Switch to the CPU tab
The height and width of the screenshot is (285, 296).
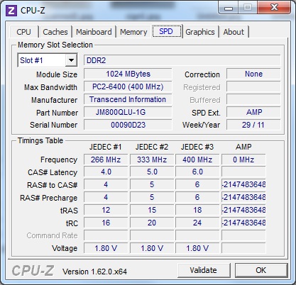[x=23, y=32]
